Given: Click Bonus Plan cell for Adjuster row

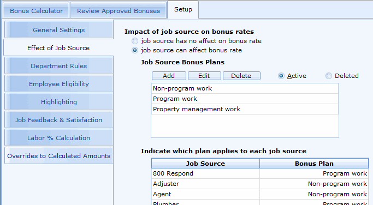Looking at the screenshot, I should (x=314, y=184).
